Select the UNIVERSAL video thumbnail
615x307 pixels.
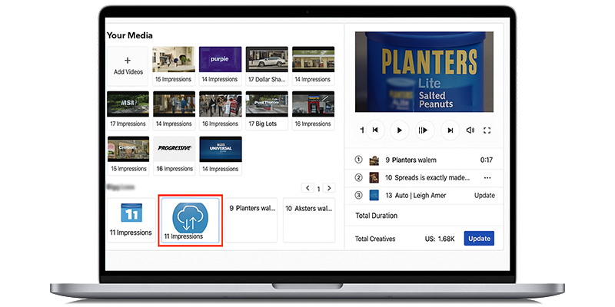click(221, 149)
